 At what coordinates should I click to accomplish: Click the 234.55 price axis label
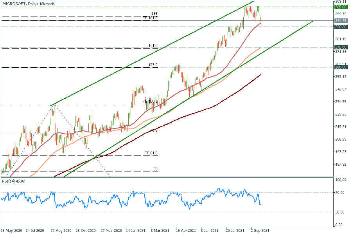click(x=341, y=102)
